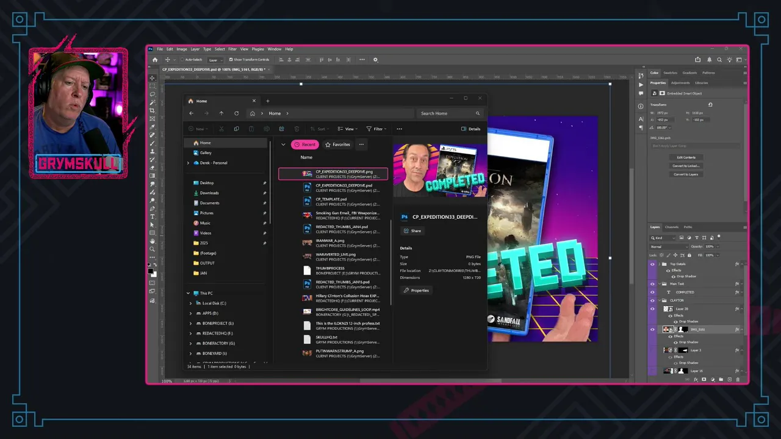The image size is (781, 439).
Task: Select CP_TEMPLATE.psd in recent files
Action: pos(333,201)
